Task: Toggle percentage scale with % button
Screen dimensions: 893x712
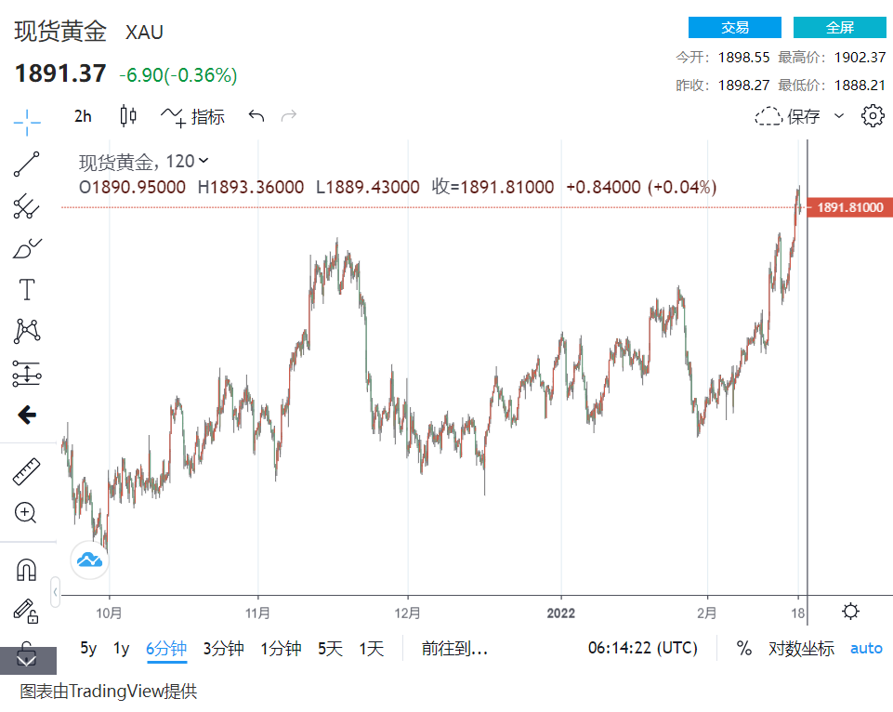Action: (743, 649)
